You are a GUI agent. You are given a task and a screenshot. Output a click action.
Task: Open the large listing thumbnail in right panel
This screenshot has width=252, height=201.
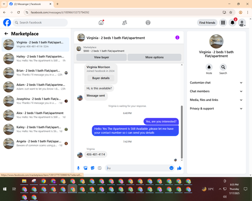coord(216,41)
